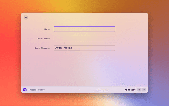
Task: Click the Twitter handle label
Action: (43, 39)
